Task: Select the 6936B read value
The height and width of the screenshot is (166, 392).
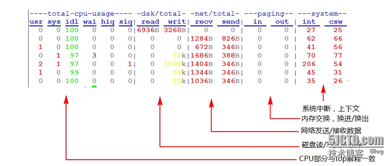Action: click(148, 30)
